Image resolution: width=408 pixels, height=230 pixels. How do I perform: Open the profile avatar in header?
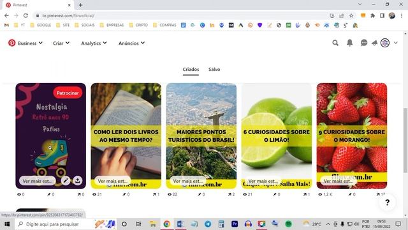pos(385,43)
